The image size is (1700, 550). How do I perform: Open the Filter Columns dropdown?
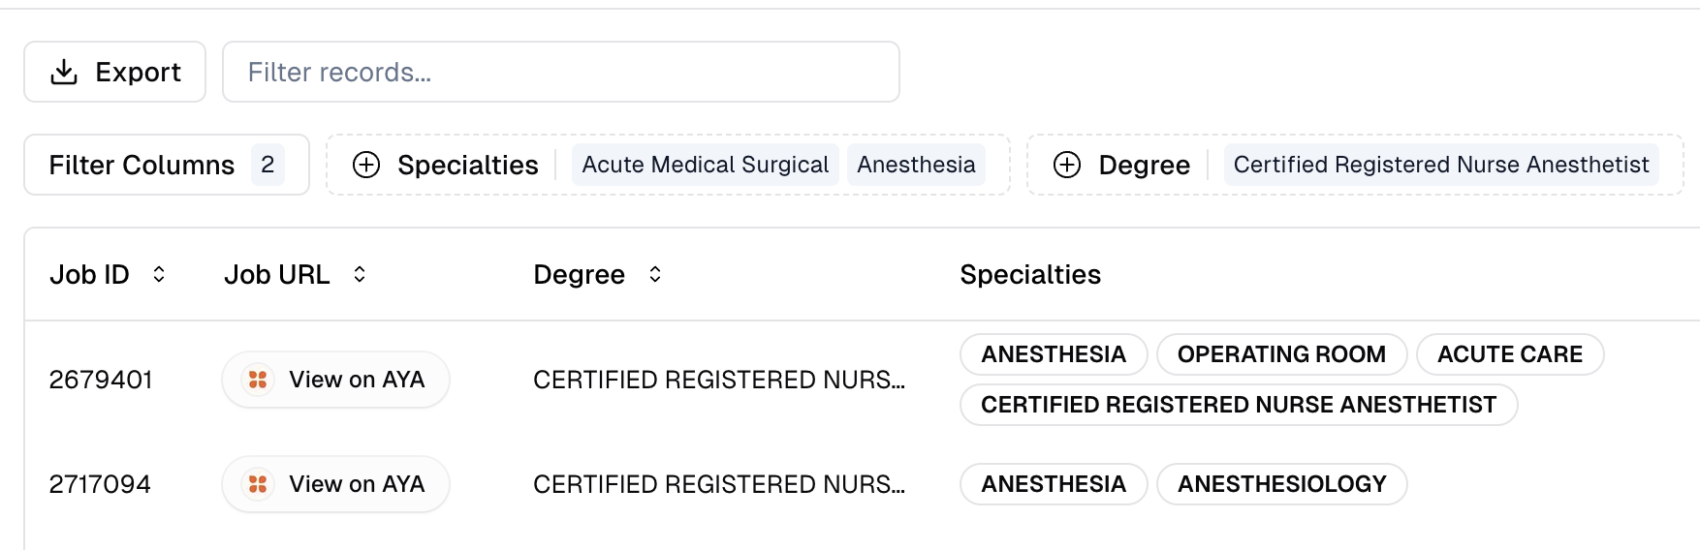pos(166,165)
